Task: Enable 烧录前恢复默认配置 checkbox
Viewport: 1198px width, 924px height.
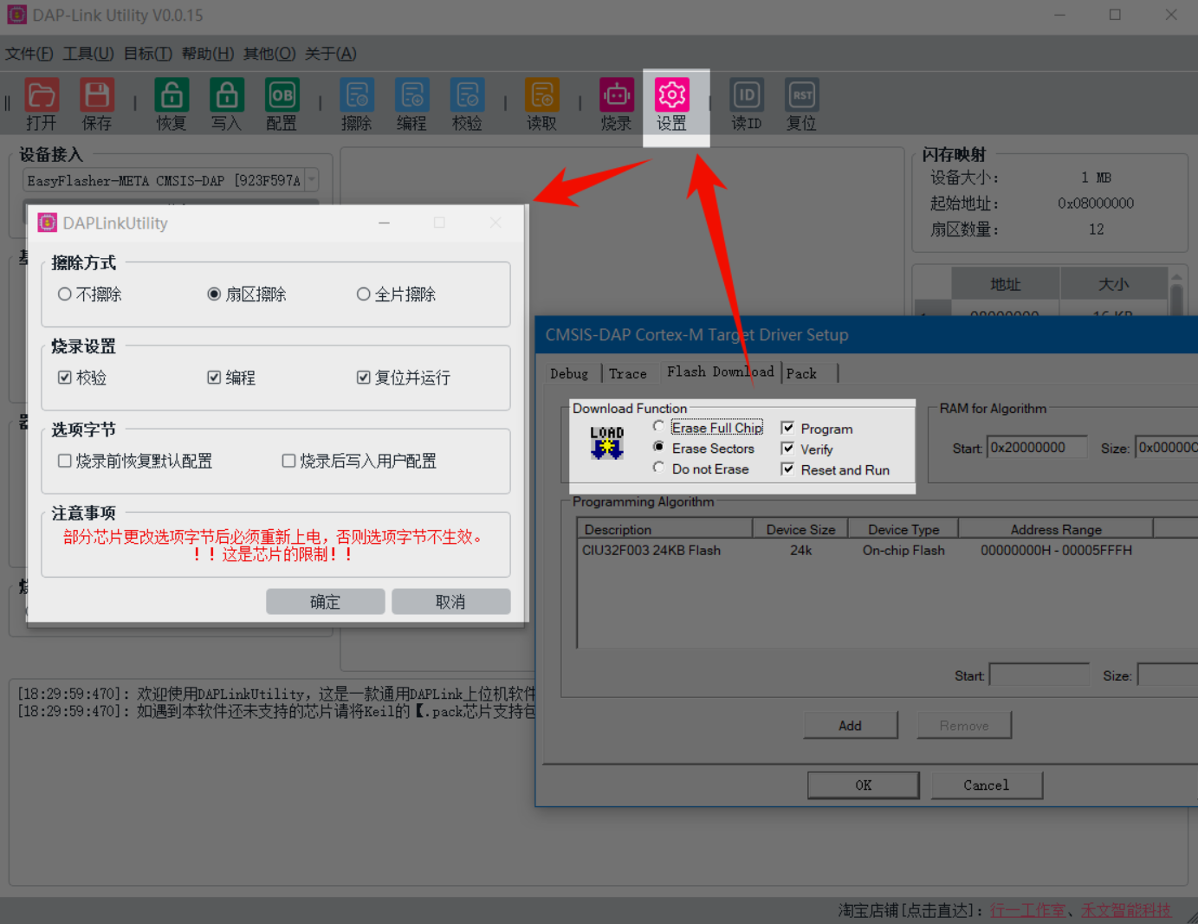Action: [x=64, y=461]
